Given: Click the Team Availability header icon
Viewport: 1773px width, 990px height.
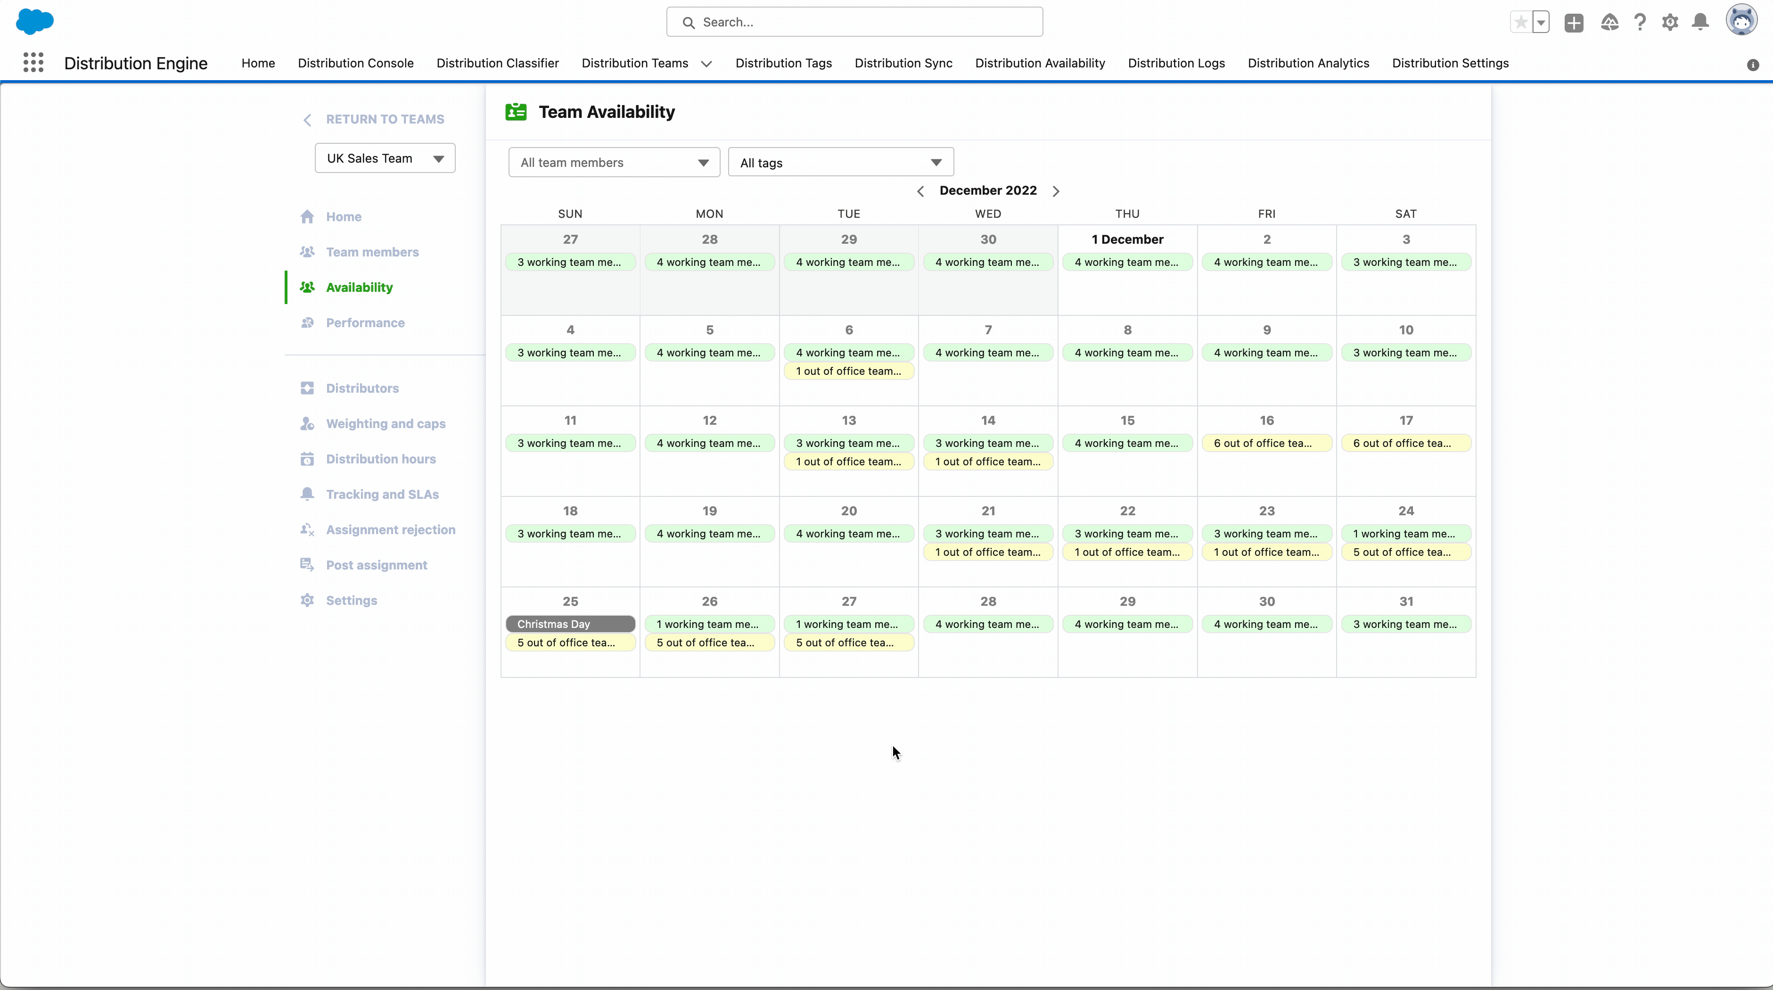Looking at the screenshot, I should (x=516, y=112).
